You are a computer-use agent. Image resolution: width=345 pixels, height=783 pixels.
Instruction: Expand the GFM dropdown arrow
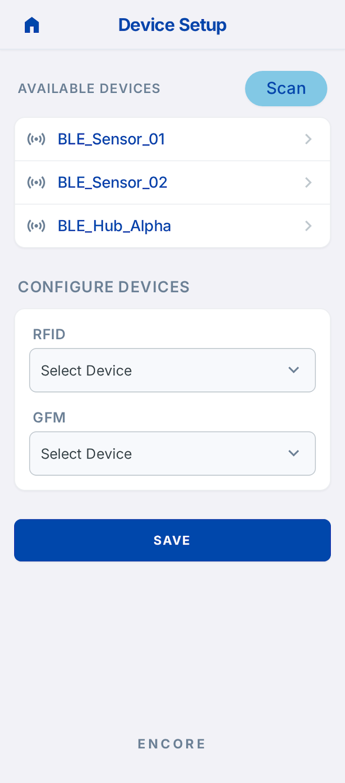294,453
